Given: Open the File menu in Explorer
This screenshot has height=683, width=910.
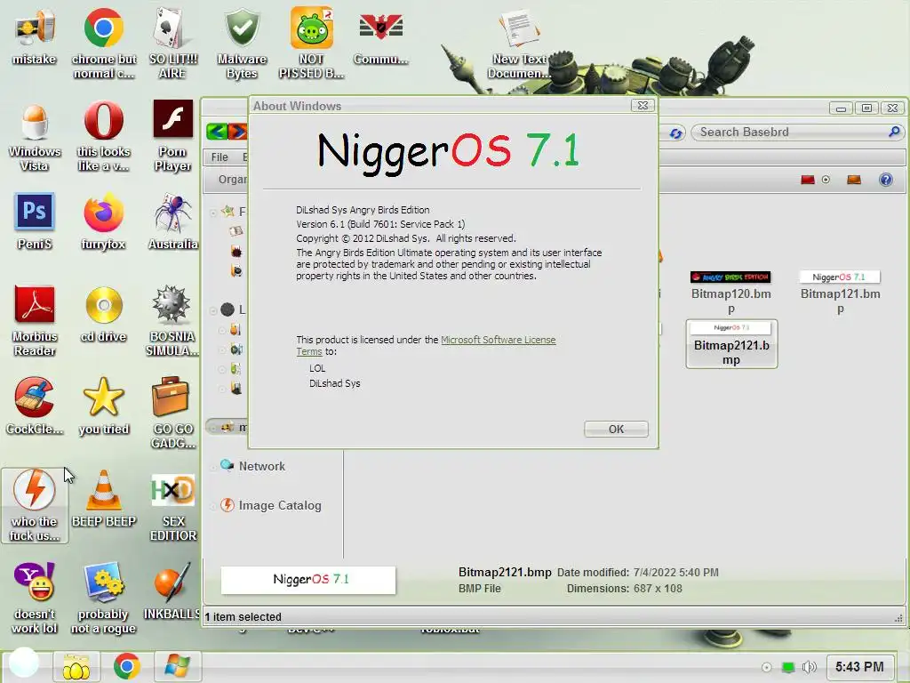Looking at the screenshot, I should pos(220,157).
